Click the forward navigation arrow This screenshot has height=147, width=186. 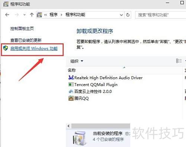[x=17, y=15]
